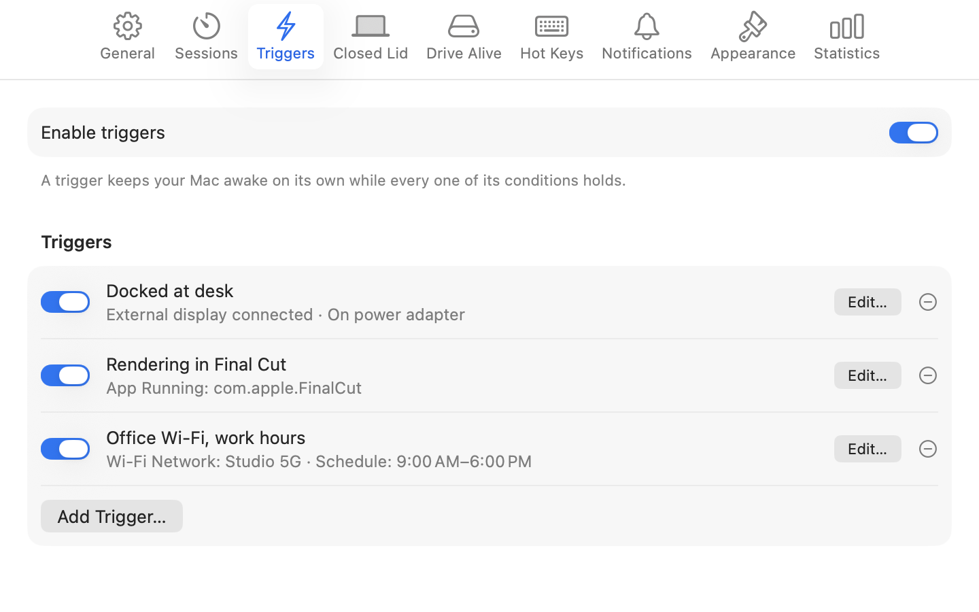Select the Drive Alive tab

(464, 37)
